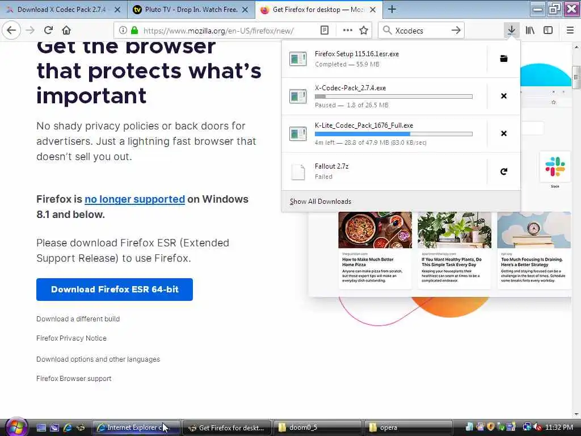
Task: Bookmark this page with star icon
Action: coord(364,31)
